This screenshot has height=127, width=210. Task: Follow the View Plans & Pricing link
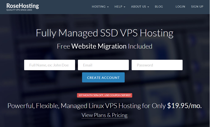tap(104, 115)
